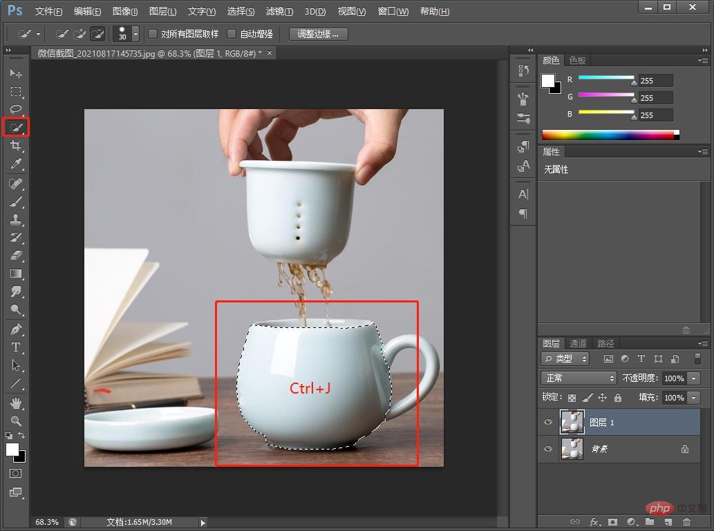714x531 pixels.
Task: Open the 颜色 panel options menu
Action: click(703, 60)
